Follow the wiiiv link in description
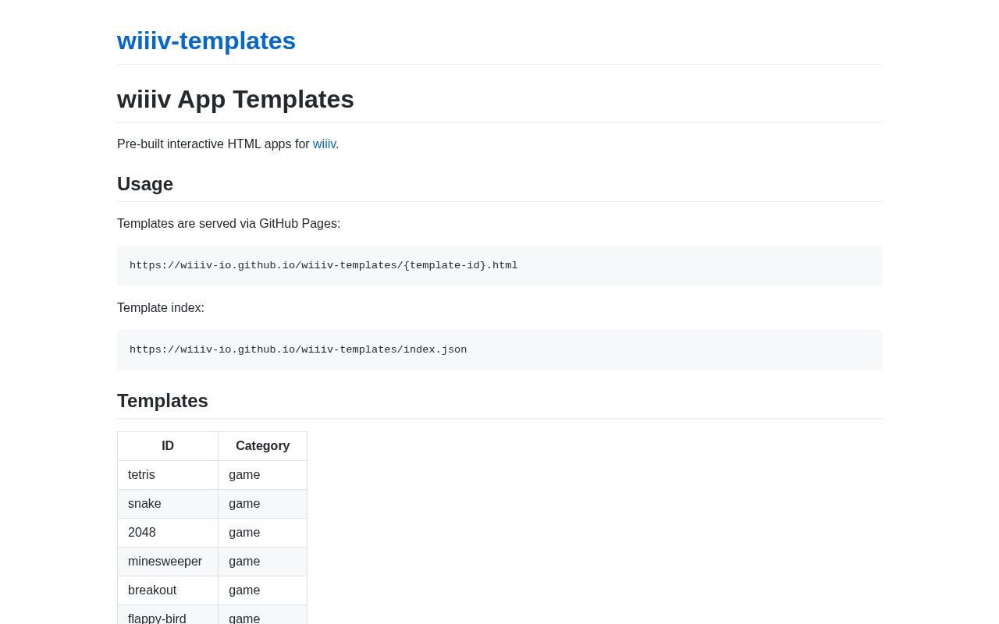 coord(324,144)
